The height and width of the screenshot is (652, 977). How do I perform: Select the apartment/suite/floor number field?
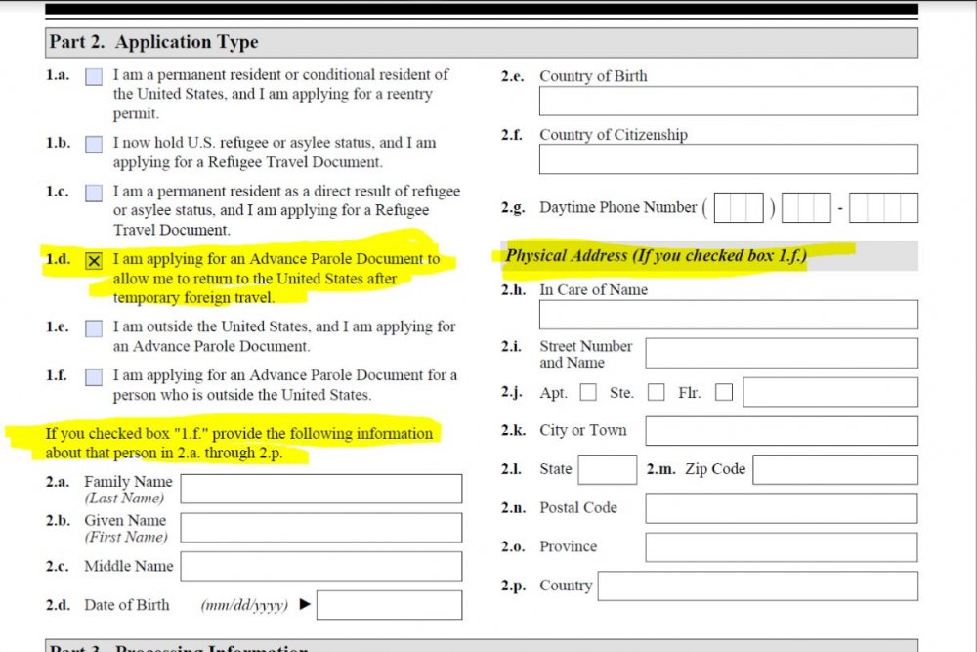tap(829, 392)
